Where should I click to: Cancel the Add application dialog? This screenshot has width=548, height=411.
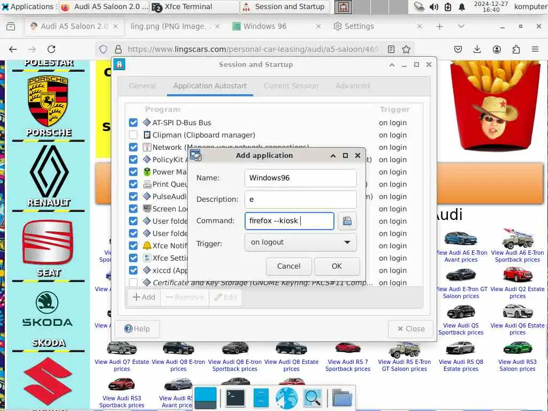click(x=288, y=267)
